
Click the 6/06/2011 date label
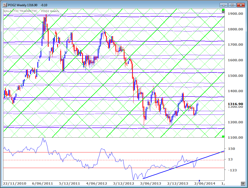42,184
